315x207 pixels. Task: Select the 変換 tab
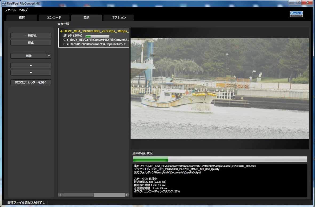click(86, 18)
